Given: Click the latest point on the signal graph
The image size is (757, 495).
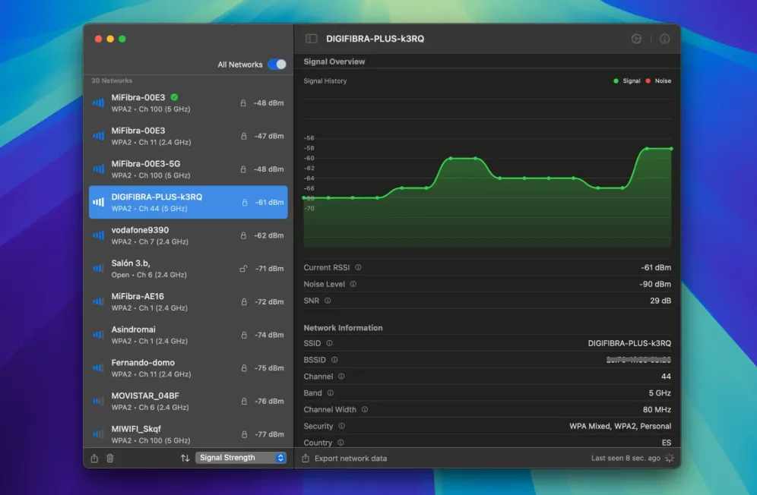Looking at the screenshot, I should point(670,149).
